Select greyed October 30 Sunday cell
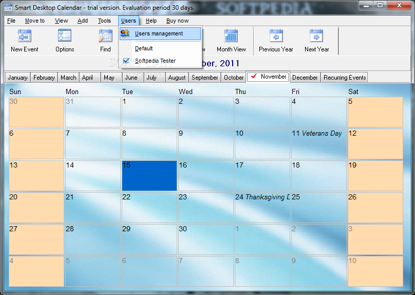 [x=36, y=112]
